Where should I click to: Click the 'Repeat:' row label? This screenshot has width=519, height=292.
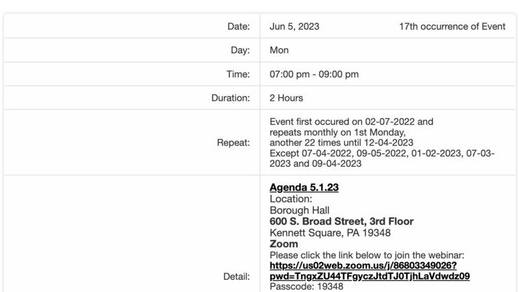pos(233,143)
